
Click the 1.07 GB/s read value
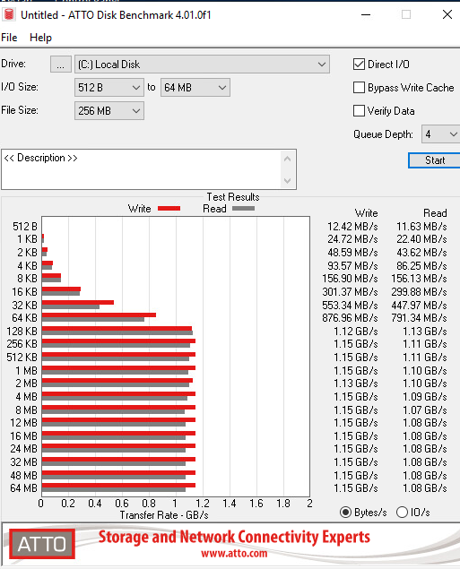pos(424,410)
